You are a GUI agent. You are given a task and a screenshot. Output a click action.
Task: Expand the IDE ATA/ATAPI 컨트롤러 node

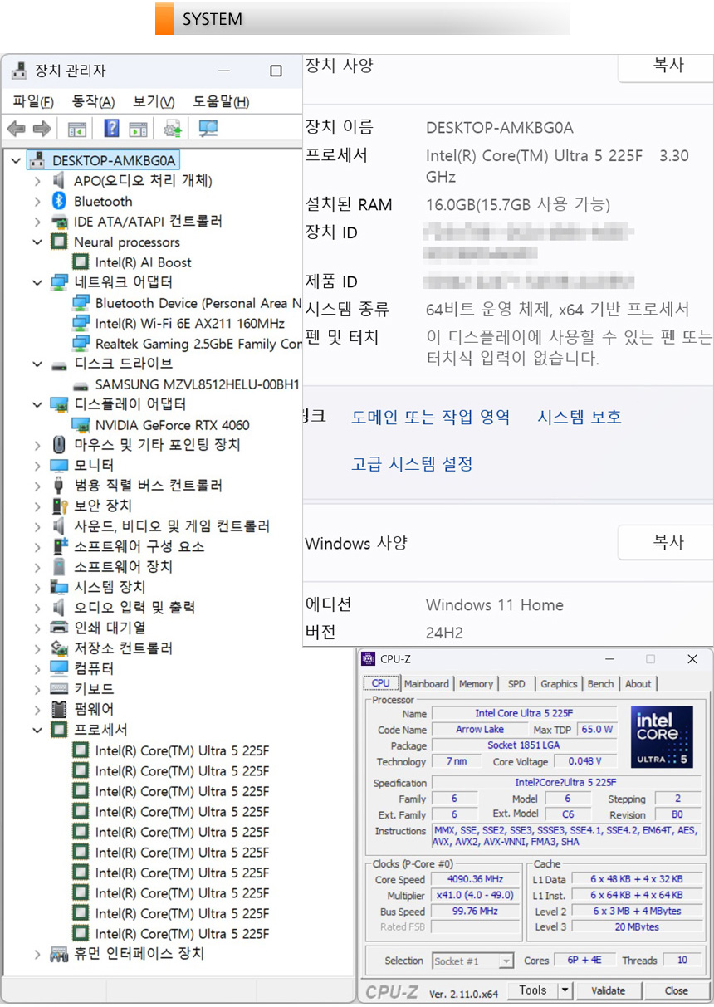(x=37, y=222)
